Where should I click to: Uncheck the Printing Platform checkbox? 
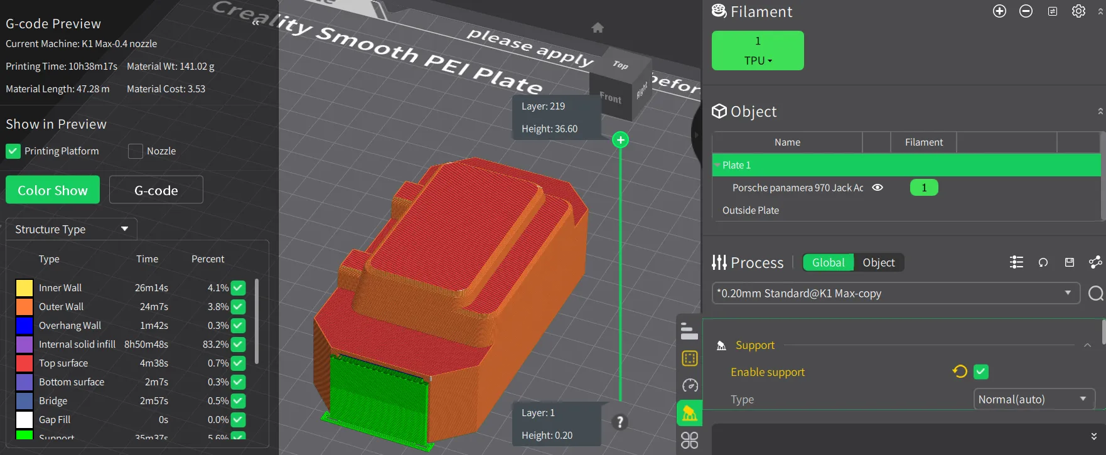[x=13, y=151]
